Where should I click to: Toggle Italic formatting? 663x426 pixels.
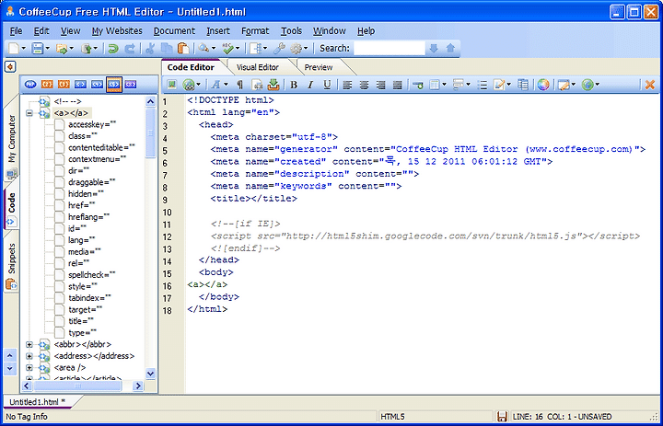[310, 85]
